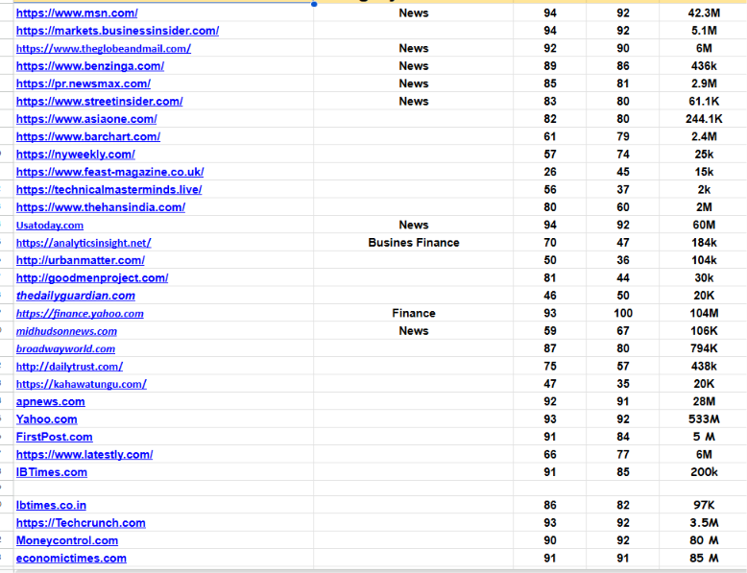
Task: Open the theglobeandmail.com hyperlink
Action: 104,49
